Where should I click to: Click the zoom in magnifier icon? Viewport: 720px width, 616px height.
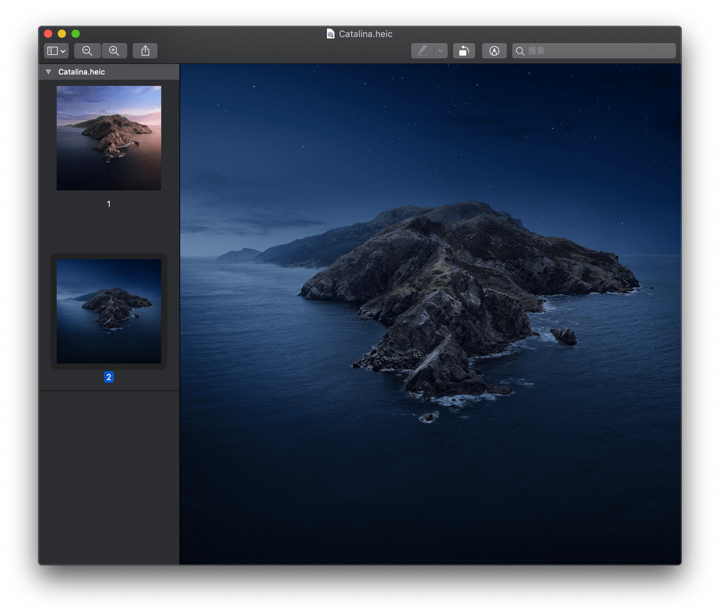pos(114,51)
